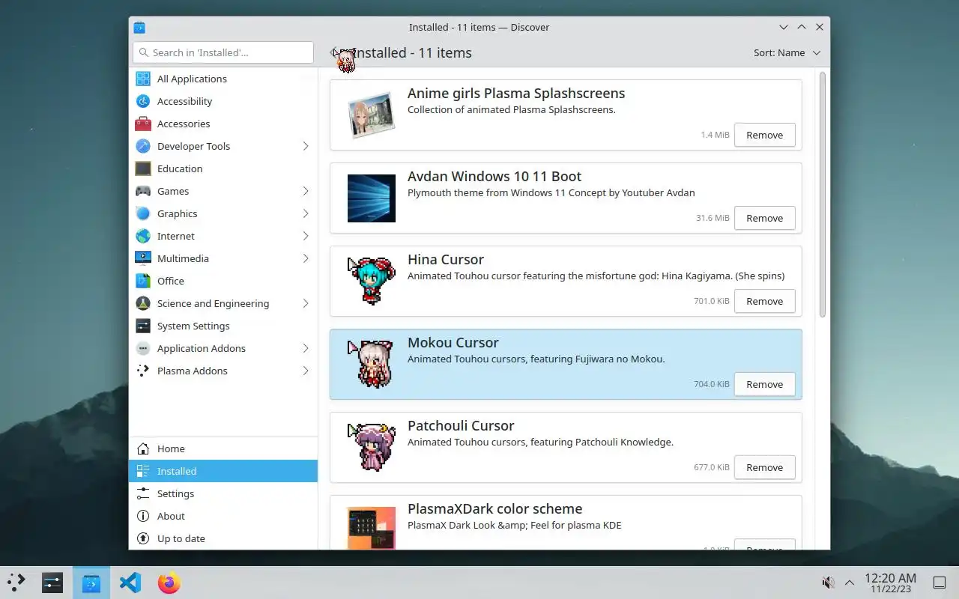Expand the Application Addons arrow
The width and height of the screenshot is (959, 599).
tap(306, 348)
